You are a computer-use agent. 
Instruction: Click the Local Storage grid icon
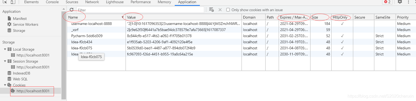point(9,49)
